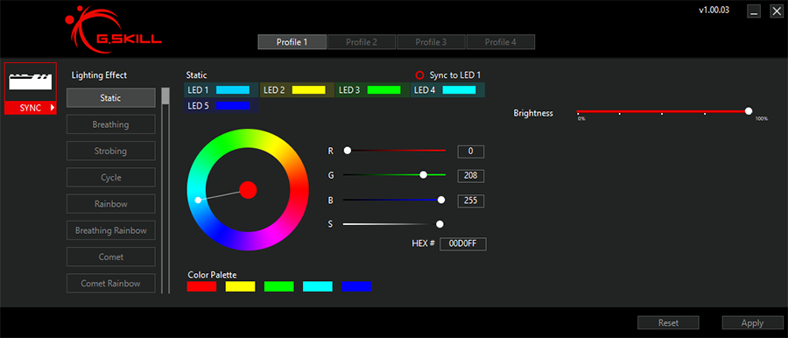This screenshot has width=788, height=338.
Task: Click the B slider handle
Action: [x=441, y=200]
